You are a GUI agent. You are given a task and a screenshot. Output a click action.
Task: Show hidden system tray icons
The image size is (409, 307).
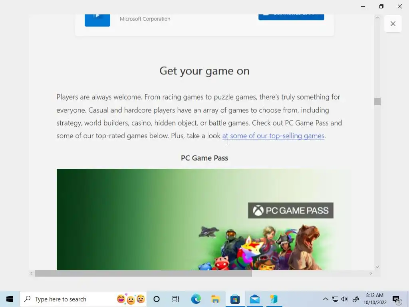(325, 299)
